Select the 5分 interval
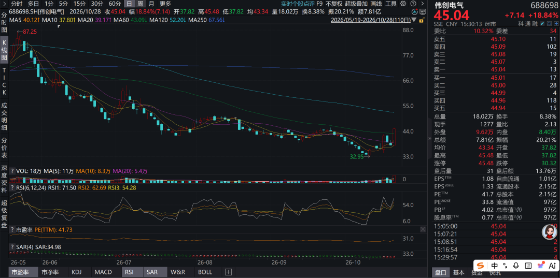The width and height of the screenshot is (560, 278). 63,4
